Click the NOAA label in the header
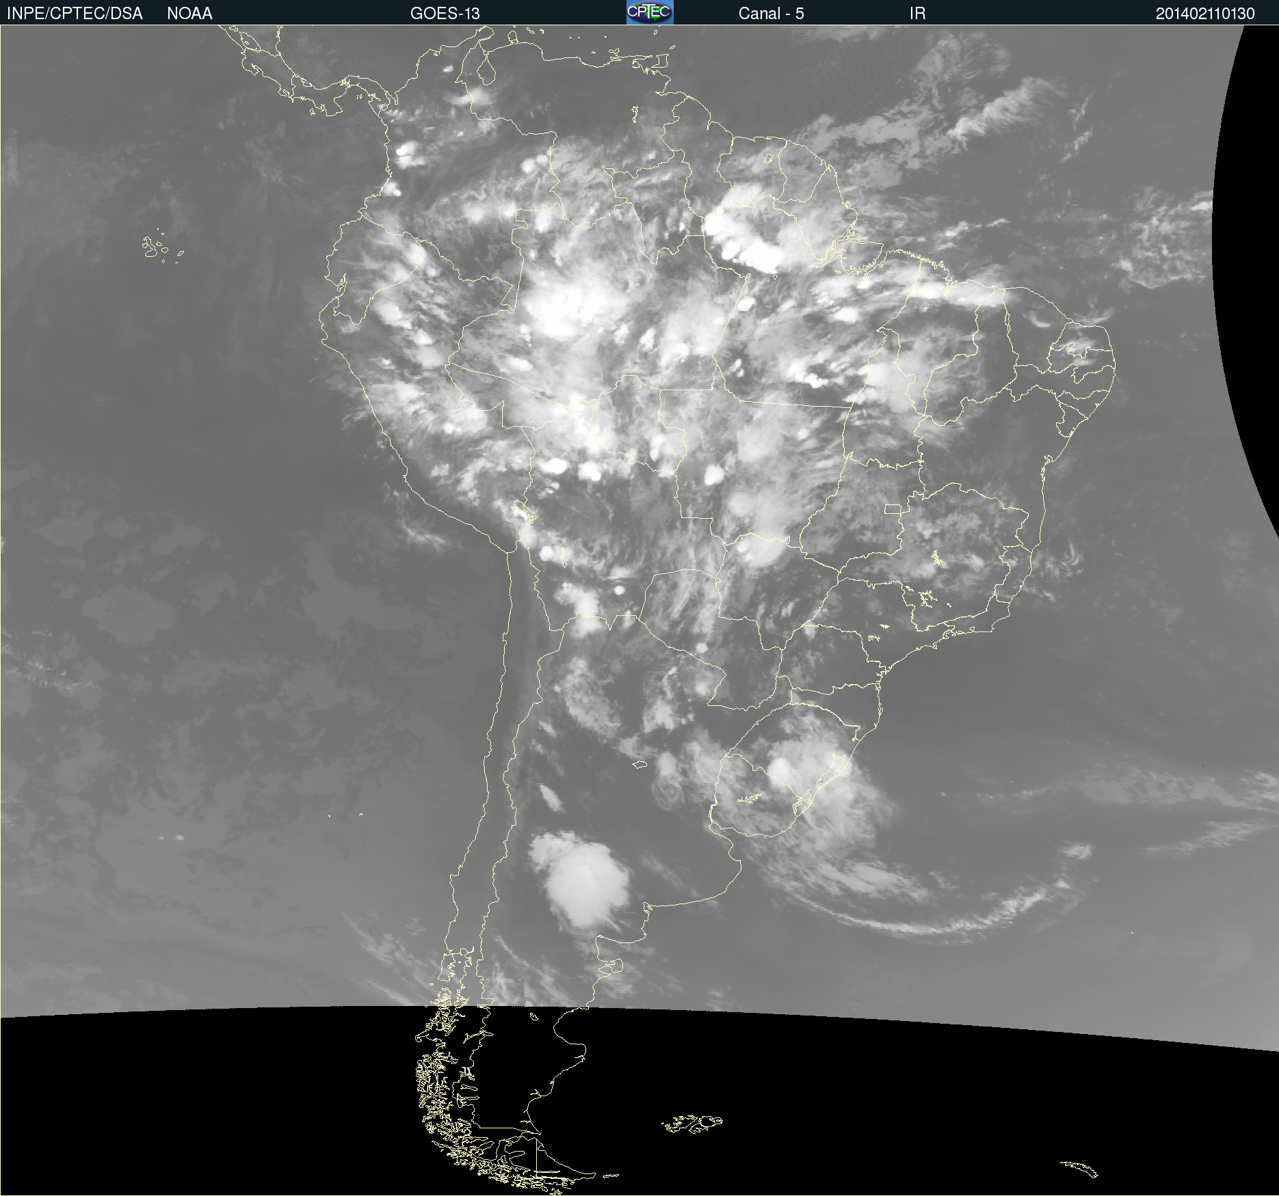 (x=189, y=14)
